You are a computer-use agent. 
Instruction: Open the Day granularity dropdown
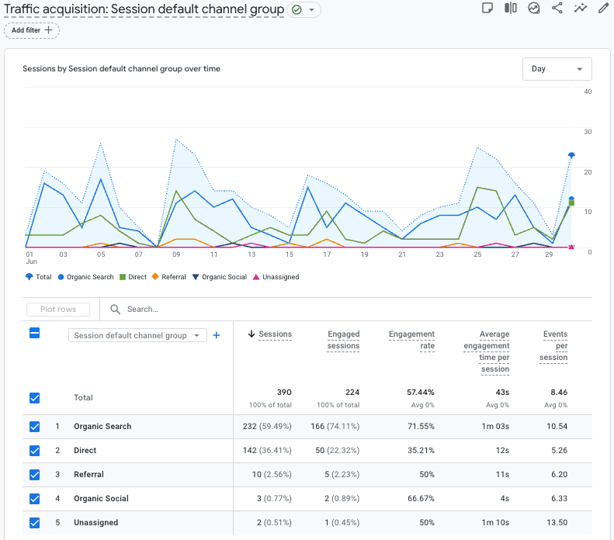[x=557, y=69]
